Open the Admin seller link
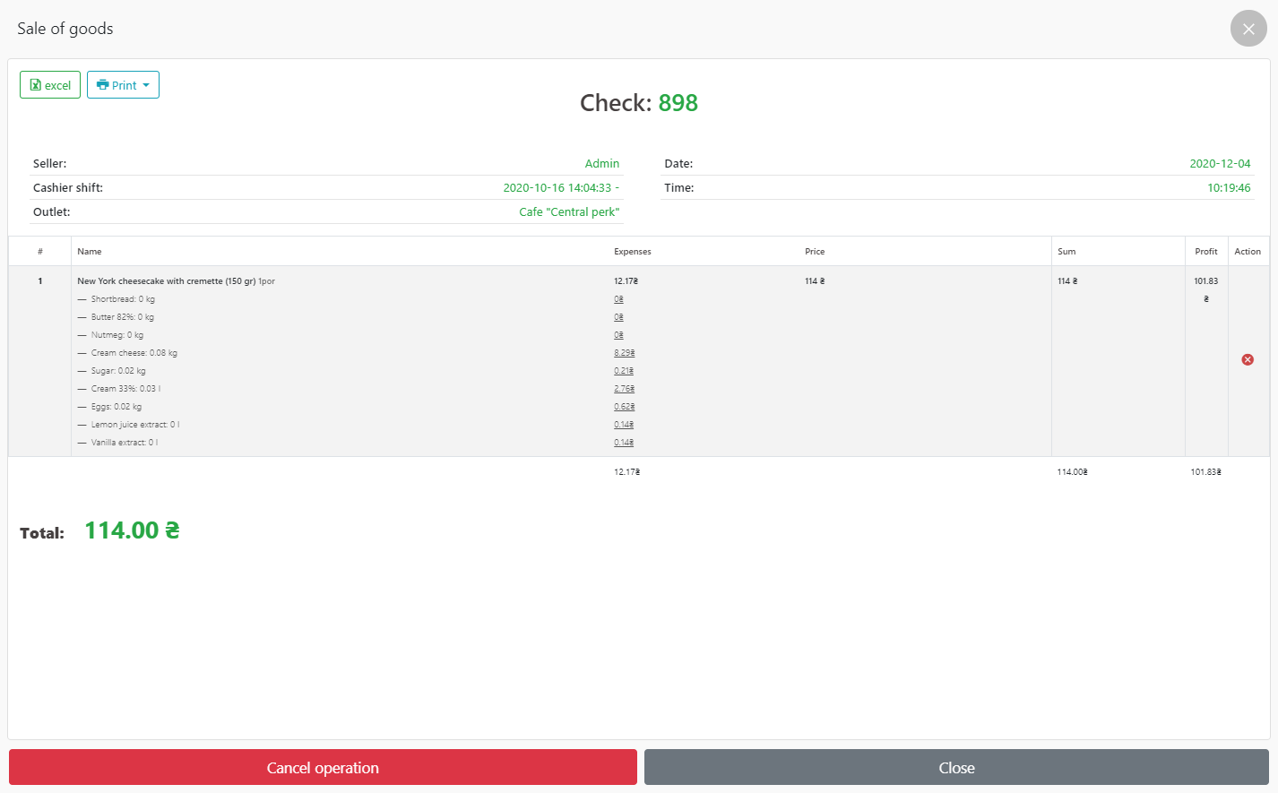The width and height of the screenshot is (1278, 793). point(601,163)
